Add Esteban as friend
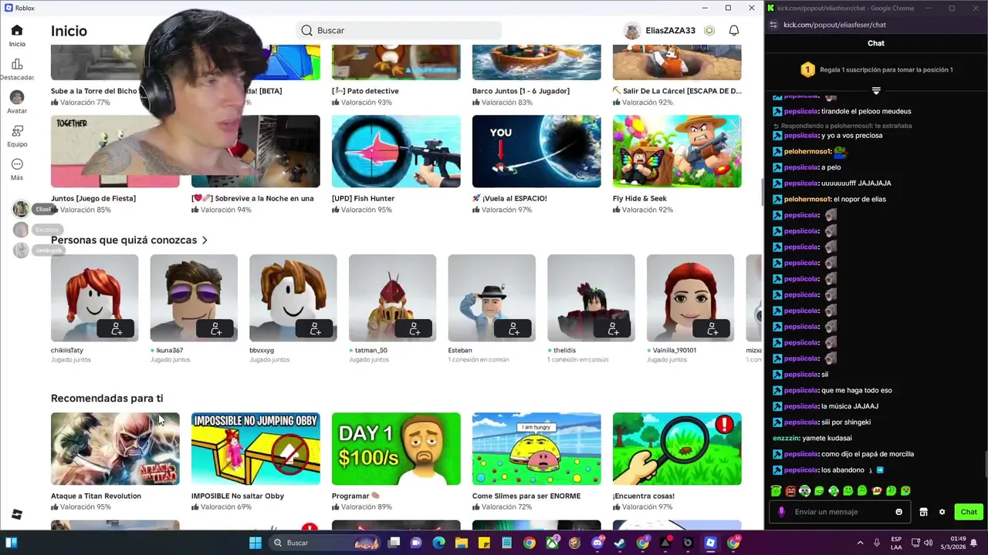988x555 pixels. coord(514,329)
